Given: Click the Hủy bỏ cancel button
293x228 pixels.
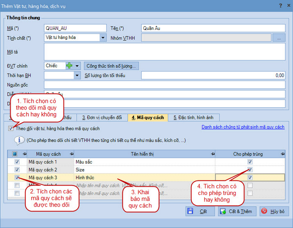Looking at the screenshot, I should (x=274, y=211).
